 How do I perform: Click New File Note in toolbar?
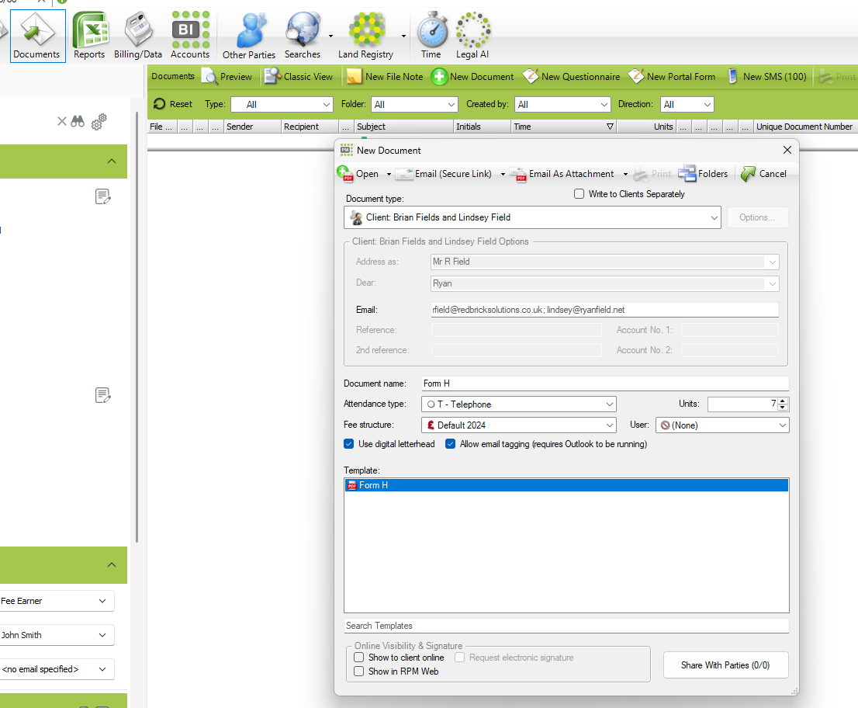tap(385, 77)
